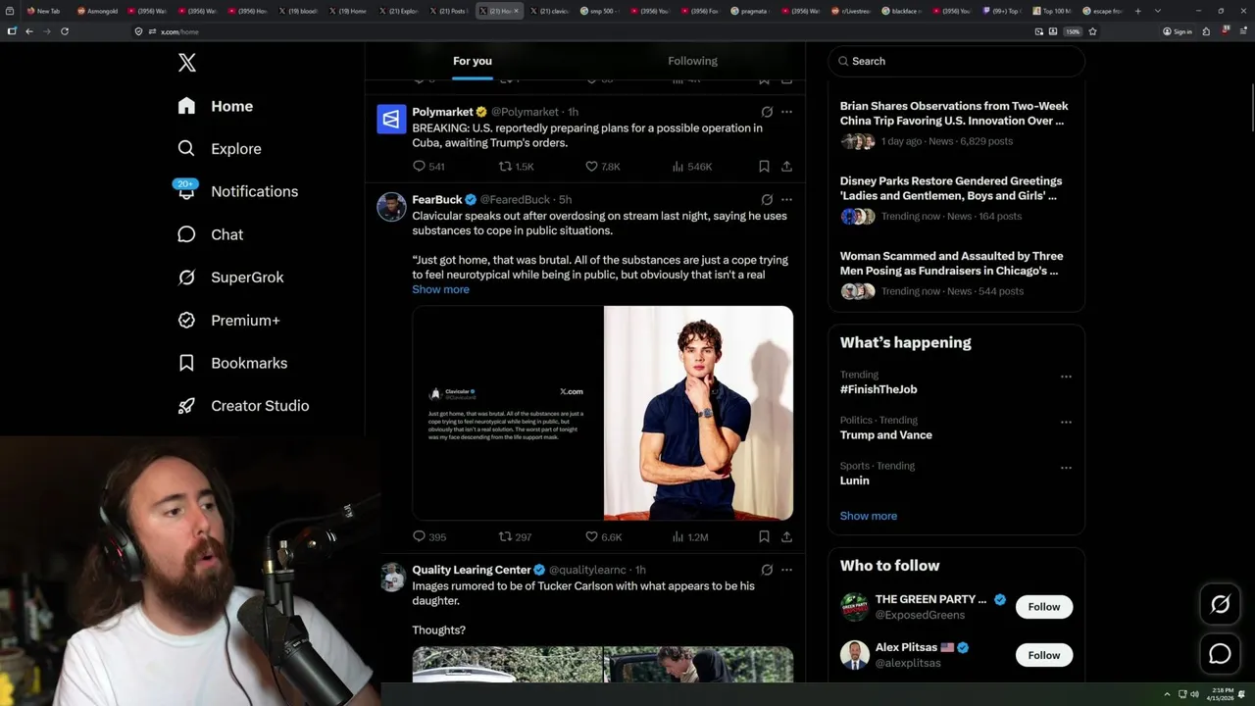Open Creator Studio

(x=242, y=406)
